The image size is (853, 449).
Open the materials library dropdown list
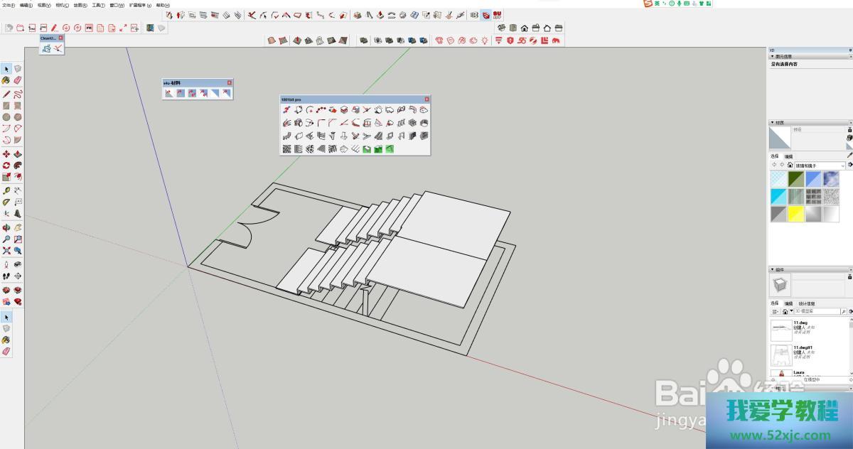point(843,165)
